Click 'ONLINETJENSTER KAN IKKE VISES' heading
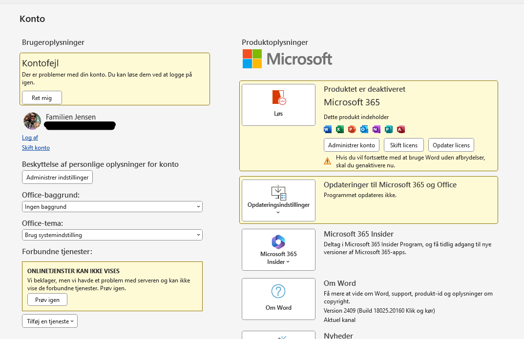The width and height of the screenshot is (524, 339). click(x=74, y=271)
